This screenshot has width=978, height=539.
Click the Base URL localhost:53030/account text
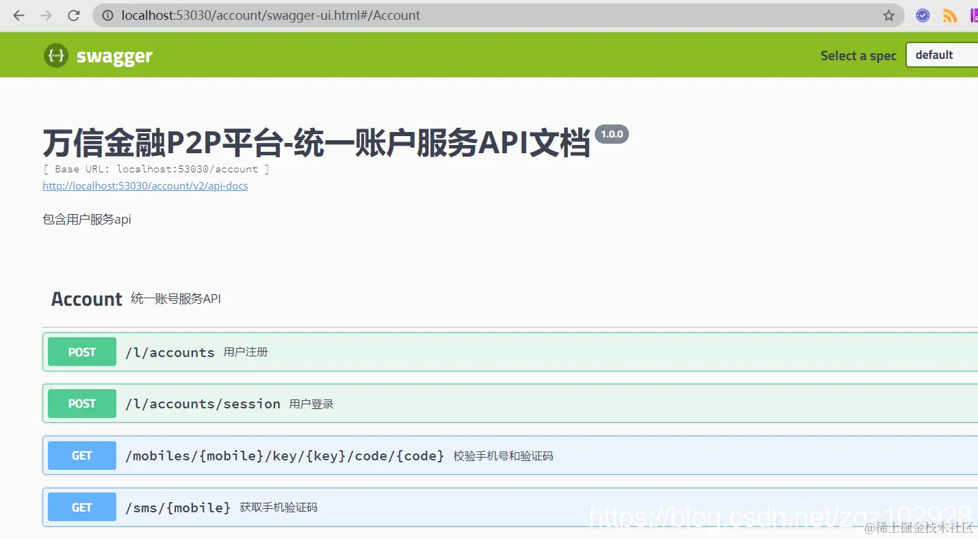coord(156,169)
